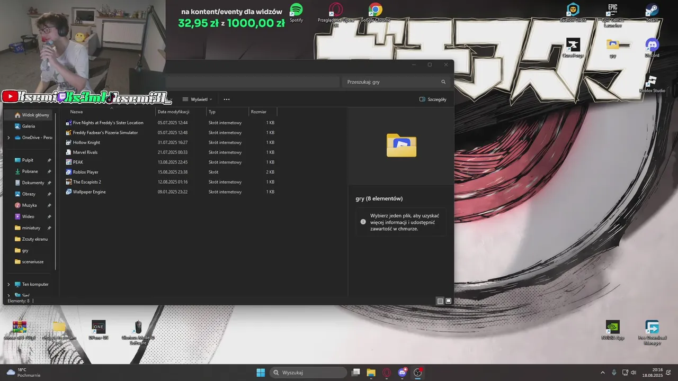Open the weather widget showing 18°C
Viewport: 678px width, 381px height.
(23, 373)
